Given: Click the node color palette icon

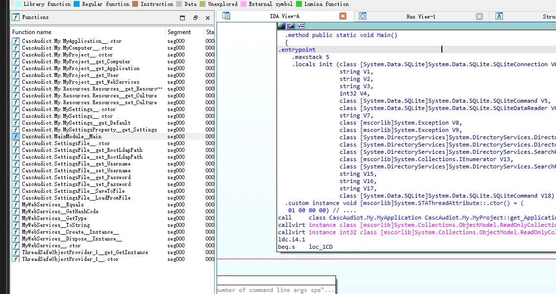Looking at the screenshot, I should (x=281, y=25).
